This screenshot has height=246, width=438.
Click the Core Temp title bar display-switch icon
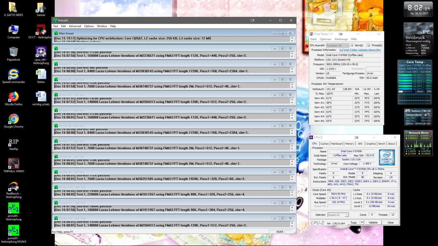point(341,34)
